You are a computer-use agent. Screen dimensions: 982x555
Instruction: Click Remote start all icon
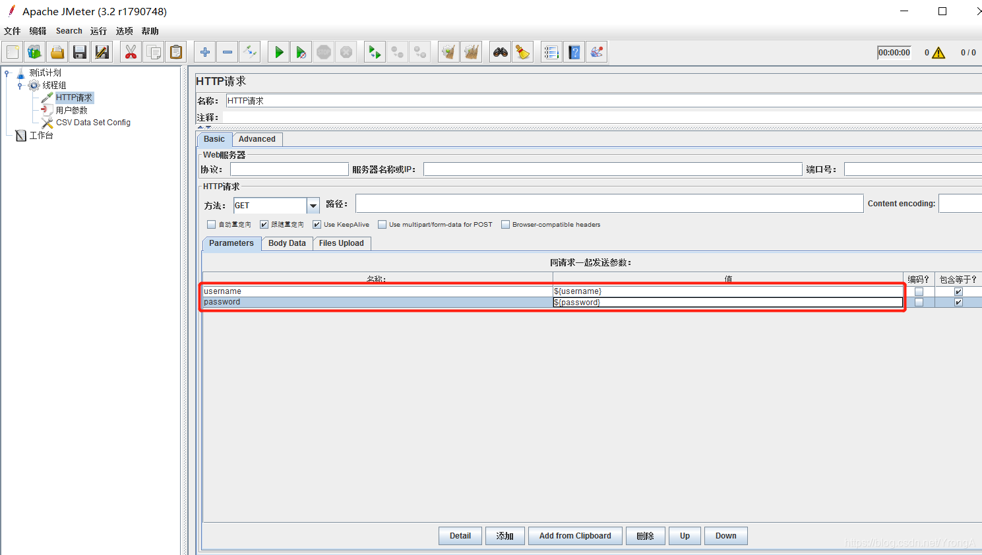375,52
